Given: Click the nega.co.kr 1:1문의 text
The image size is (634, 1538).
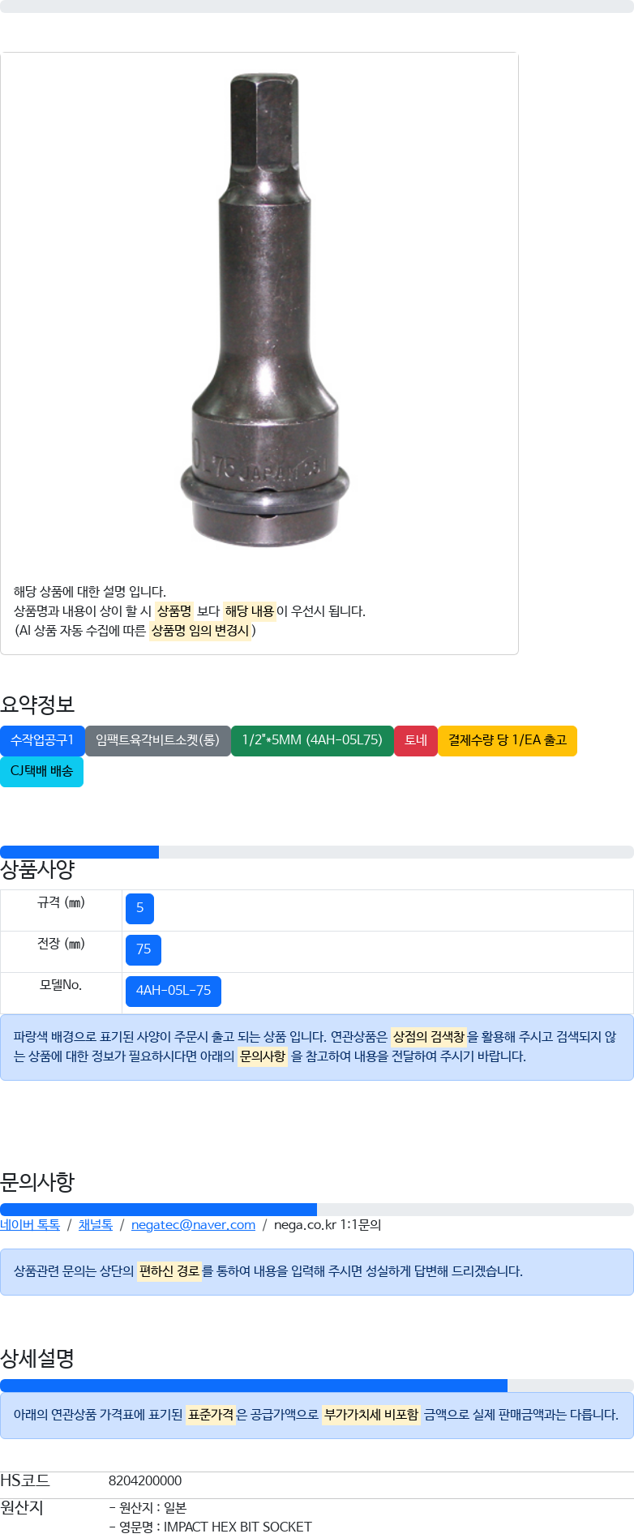Looking at the screenshot, I should [x=328, y=1224].
